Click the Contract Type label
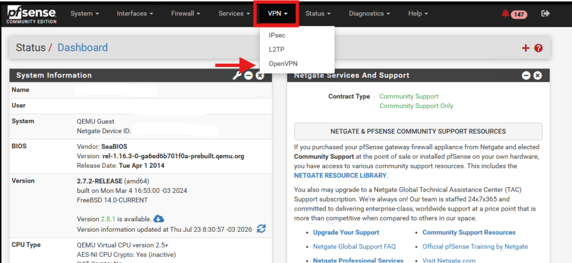572x263 pixels. click(x=349, y=96)
